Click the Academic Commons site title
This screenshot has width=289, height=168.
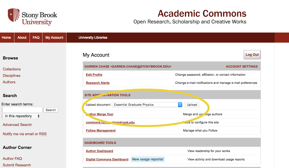point(202,13)
